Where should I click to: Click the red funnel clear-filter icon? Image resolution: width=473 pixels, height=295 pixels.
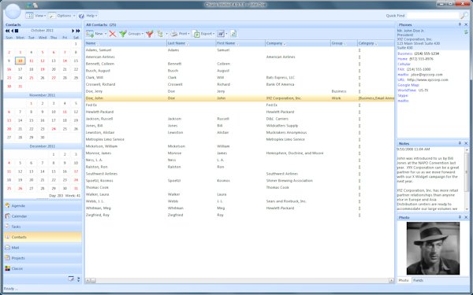[x=150, y=34]
